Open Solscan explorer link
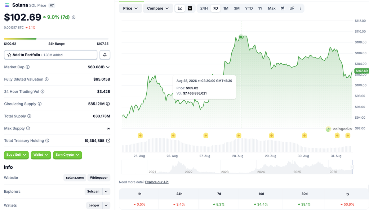 pos(93,191)
